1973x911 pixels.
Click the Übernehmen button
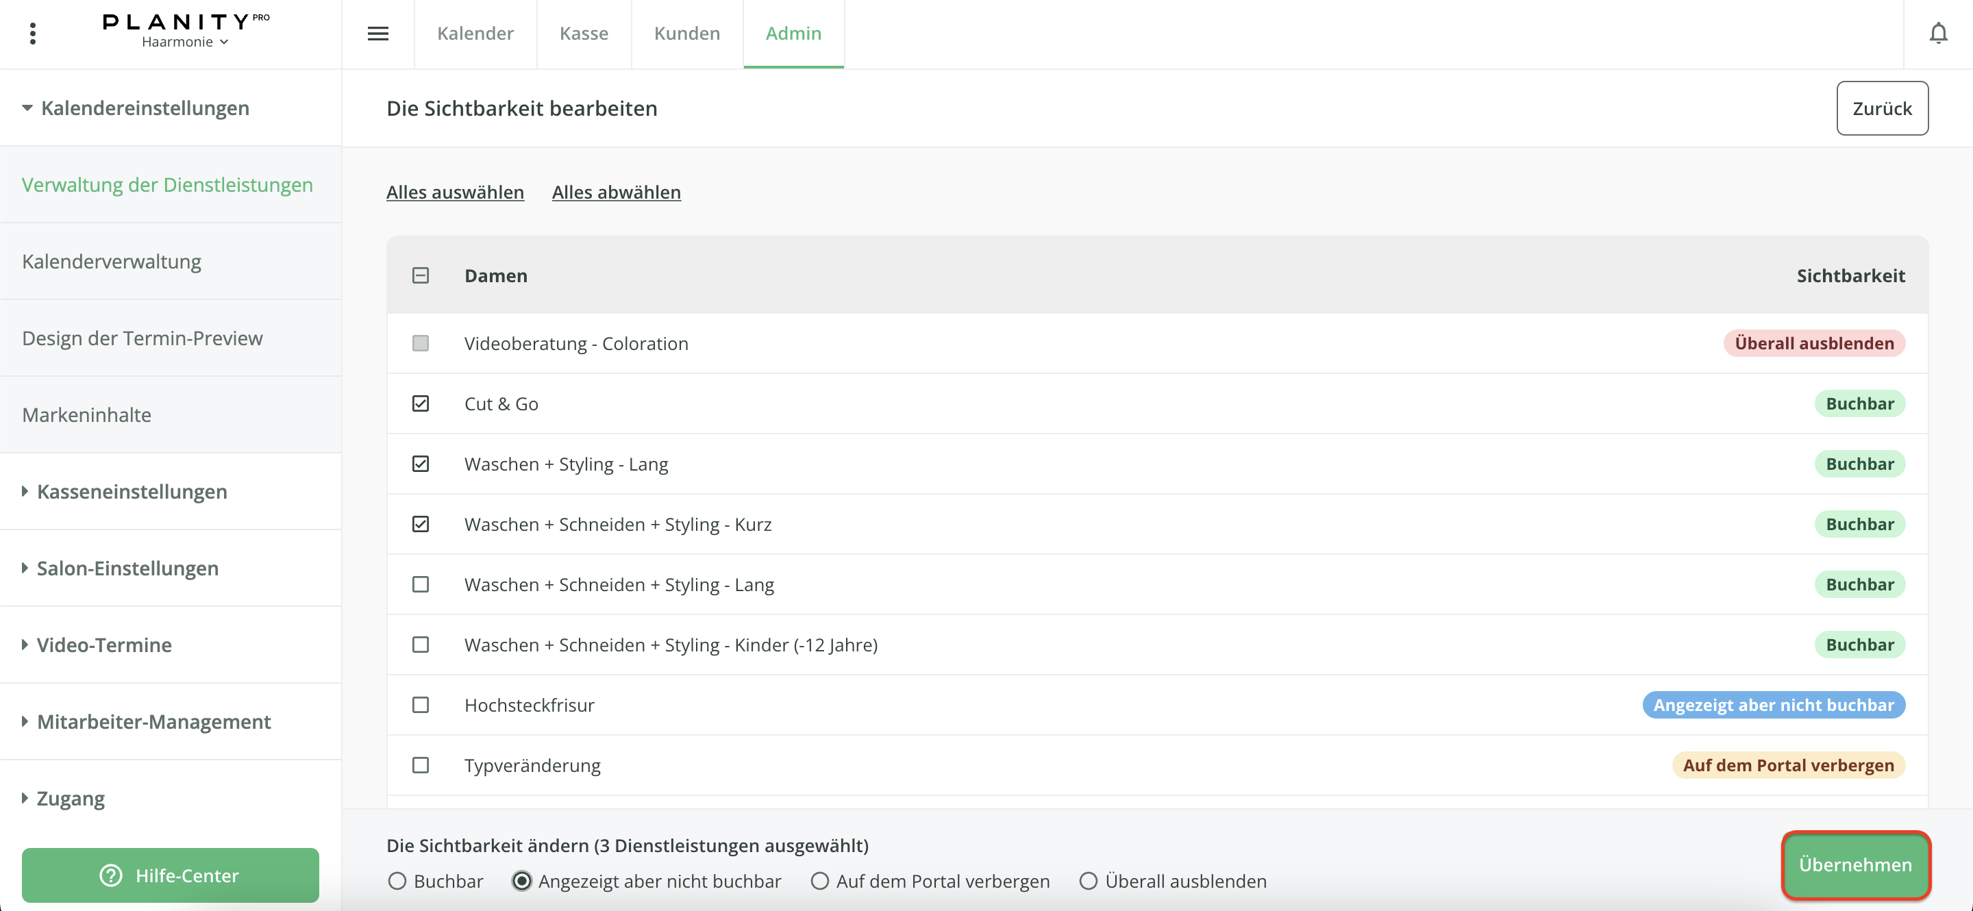click(x=1854, y=864)
